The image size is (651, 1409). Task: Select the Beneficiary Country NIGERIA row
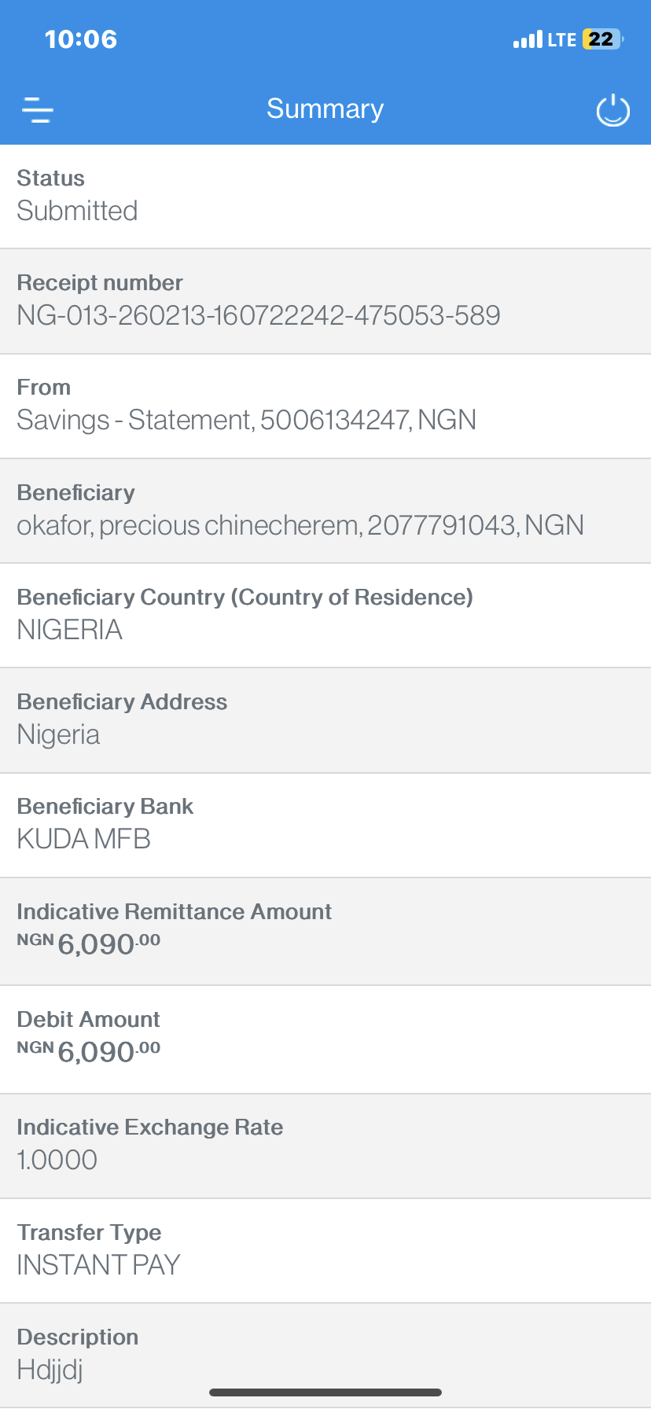325,615
